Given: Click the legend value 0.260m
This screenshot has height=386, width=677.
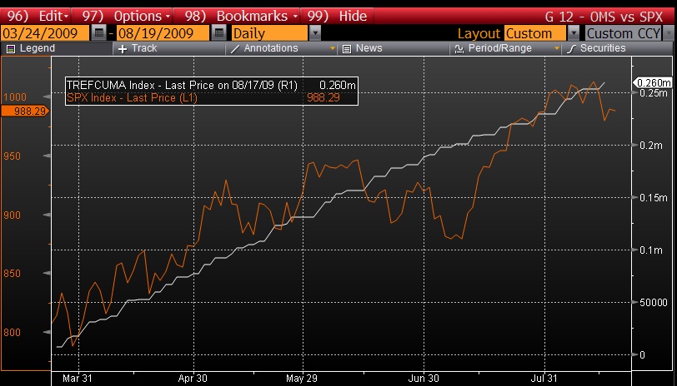Looking at the screenshot, I should click(x=338, y=86).
